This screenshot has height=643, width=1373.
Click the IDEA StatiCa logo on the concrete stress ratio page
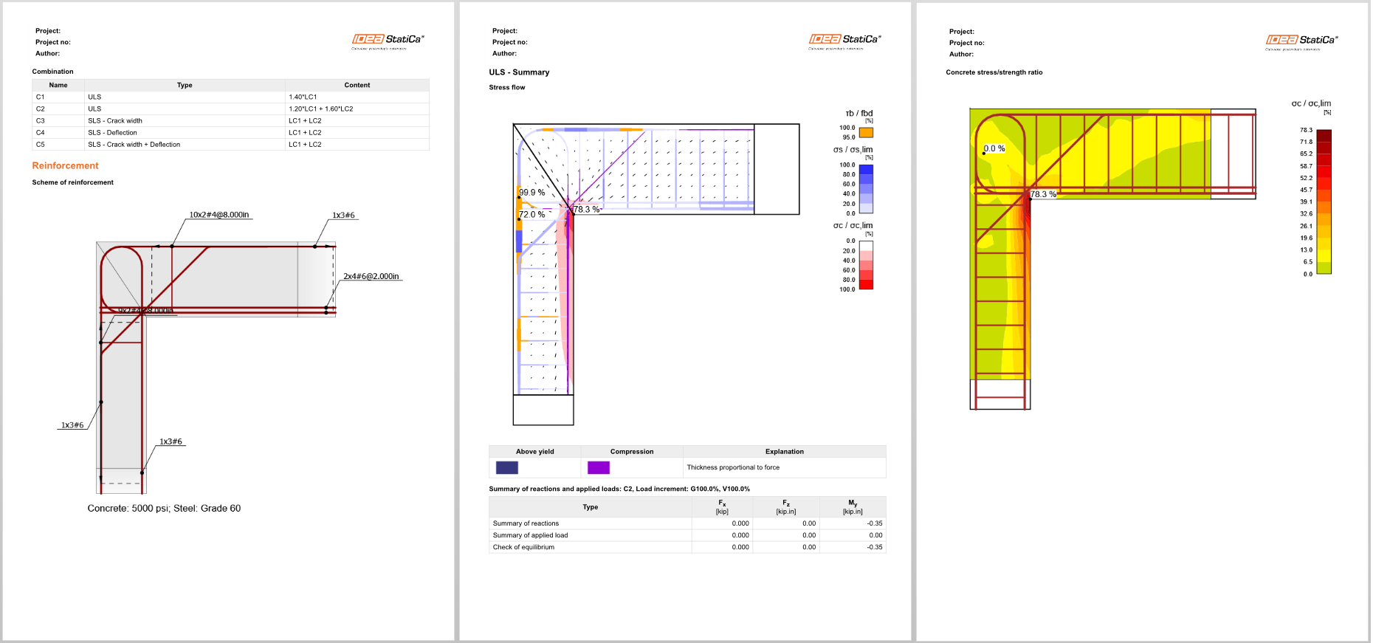1301,41
